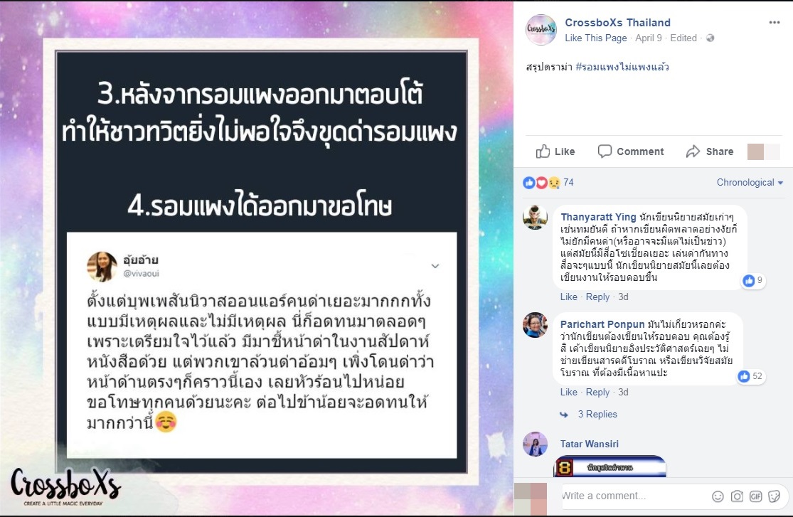The width and height of the screenshot is (793, 517).
Task: Open Tatar Wansiri's attached image thumbnail
Action: tap(610, 467)
